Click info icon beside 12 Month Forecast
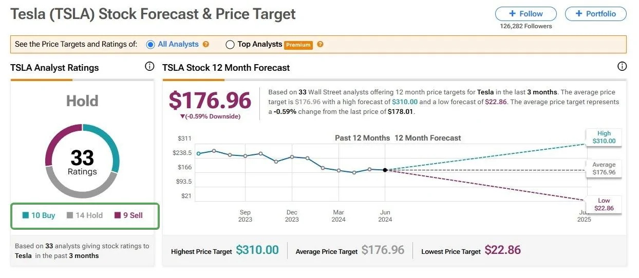The height and width of the screenshot is (278, 639). pos(622,66)
